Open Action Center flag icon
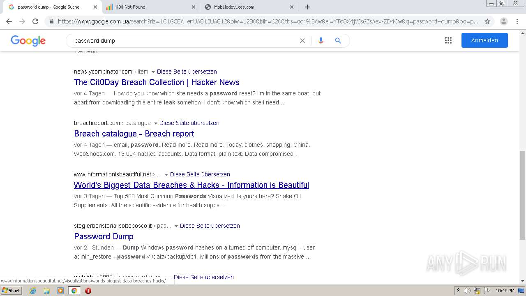This screenshot has width=526, height=296. click(487, 291)
